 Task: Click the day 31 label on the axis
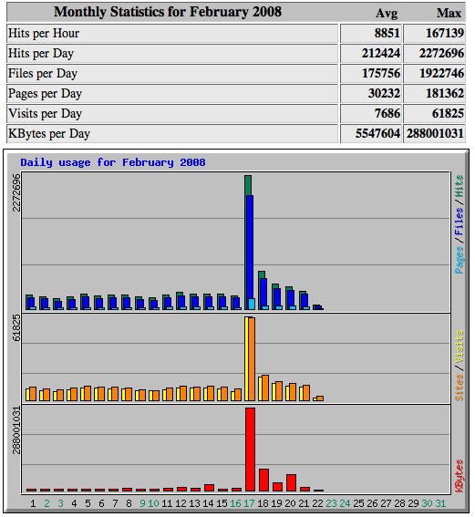pyautogui.click(x=440, y=503)
